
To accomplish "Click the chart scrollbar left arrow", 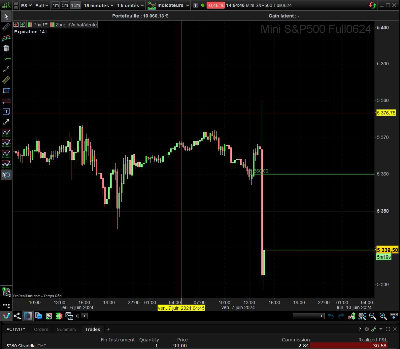I will (x=84, y=316).
